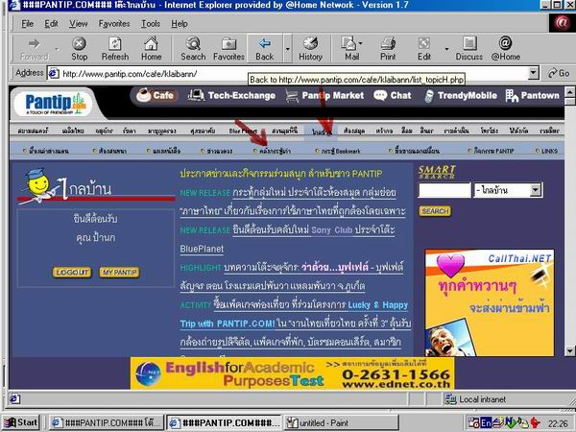Click the page scrollbar up arrow

[569, 91]
